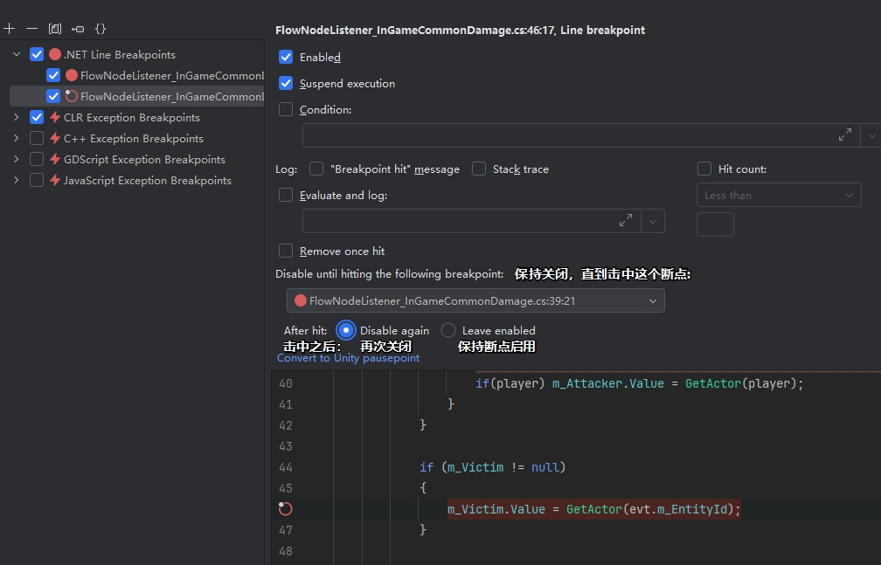The width and height of the screenshot is (881, 565).
Task: Enable the Remove once hit checkbox
Action: point(286,251)
